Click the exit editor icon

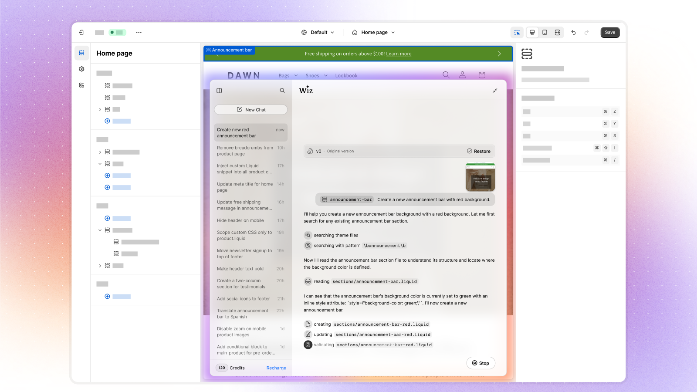[x=81, y=32]
